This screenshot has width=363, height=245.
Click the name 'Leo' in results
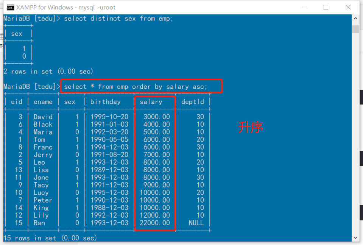tap(39, 162)
